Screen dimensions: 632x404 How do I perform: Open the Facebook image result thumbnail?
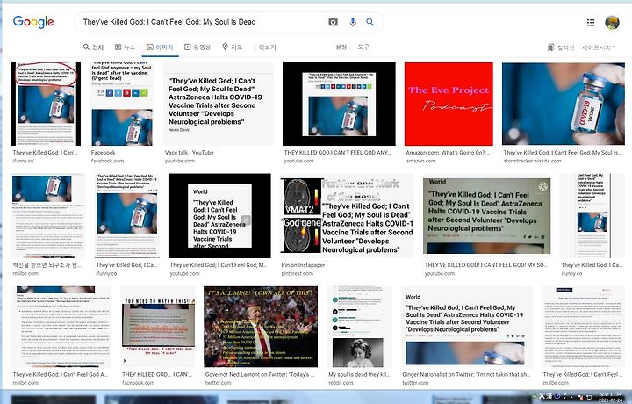[x=123, y=104]
